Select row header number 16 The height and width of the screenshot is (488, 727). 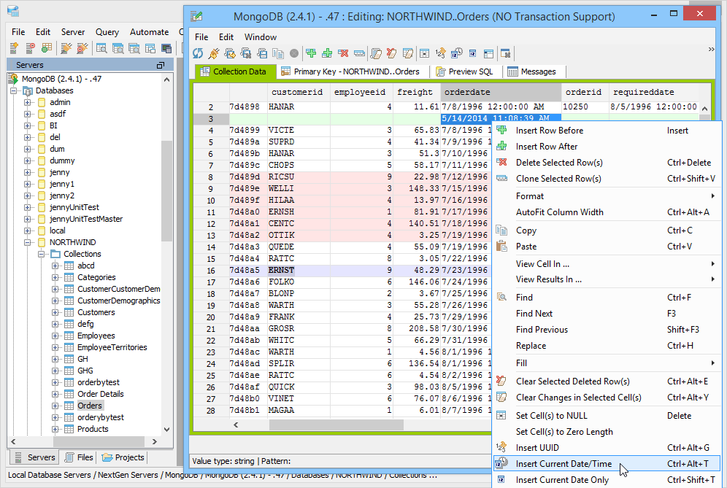(211, 271)
